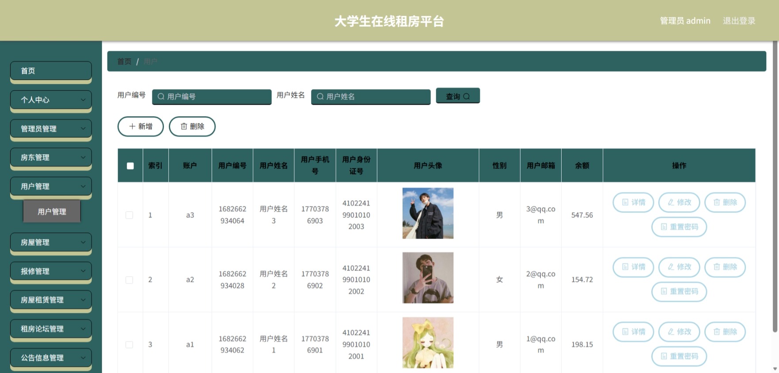Go to 首页 in the sidebar

point(51,71)
